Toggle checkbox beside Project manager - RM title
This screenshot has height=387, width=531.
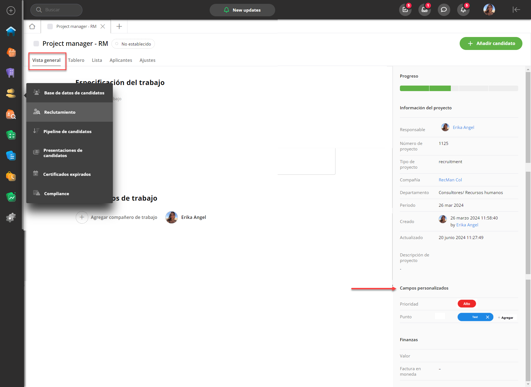click(36, 44)
